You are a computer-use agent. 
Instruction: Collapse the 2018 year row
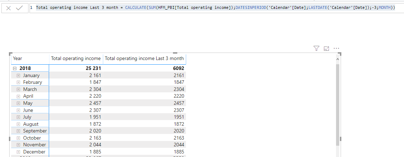click(15, 69)
